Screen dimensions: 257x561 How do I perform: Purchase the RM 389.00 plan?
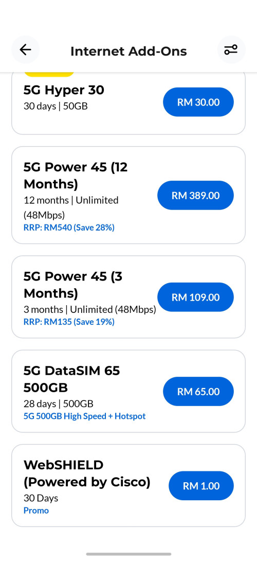click(195, 196)
